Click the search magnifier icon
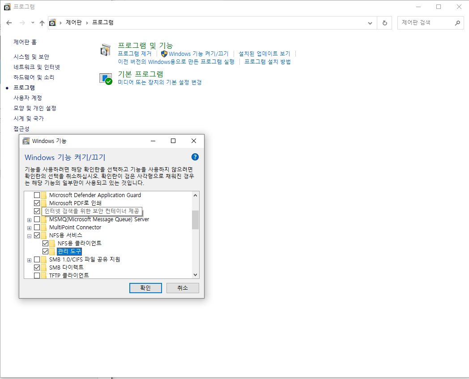The width and height of the screenshot is (469, 379). (x=457, y=23)
